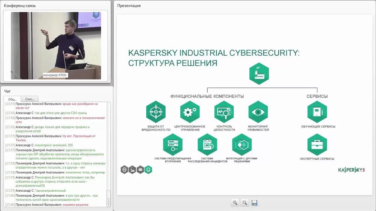Screen dimensions: 376x211
Task: Click the 'ОБУЧАЮЩИЕ СЕРВИСЫ' label
Action: [x=318, y=127]
